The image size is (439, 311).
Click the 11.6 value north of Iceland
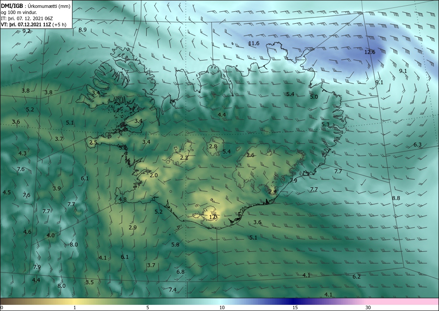coord(254,43)
